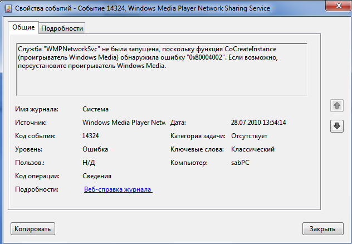Select the operation code value Сведения
Screen dimensions: 352x244
point(97,176)
